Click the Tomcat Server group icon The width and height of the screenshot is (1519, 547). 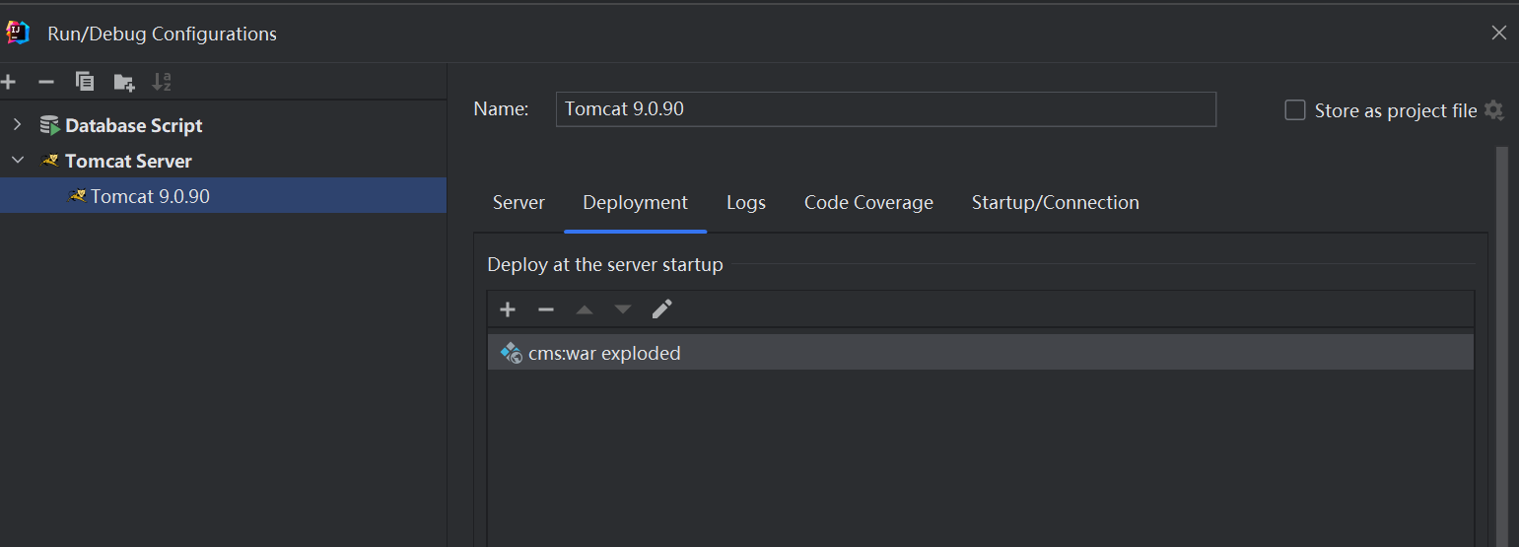49,161
